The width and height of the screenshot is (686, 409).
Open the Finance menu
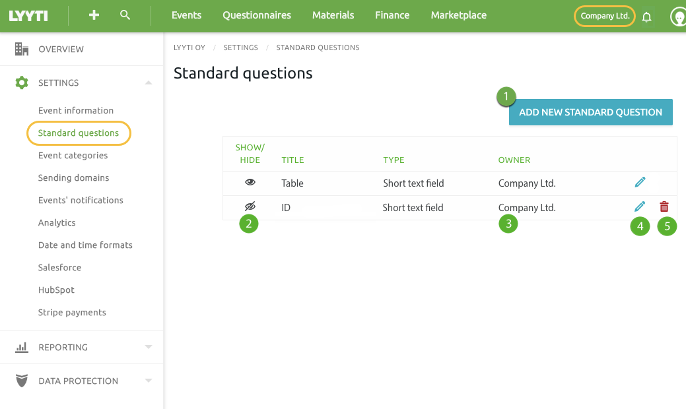pyautogui.click(x=392, y=15)
